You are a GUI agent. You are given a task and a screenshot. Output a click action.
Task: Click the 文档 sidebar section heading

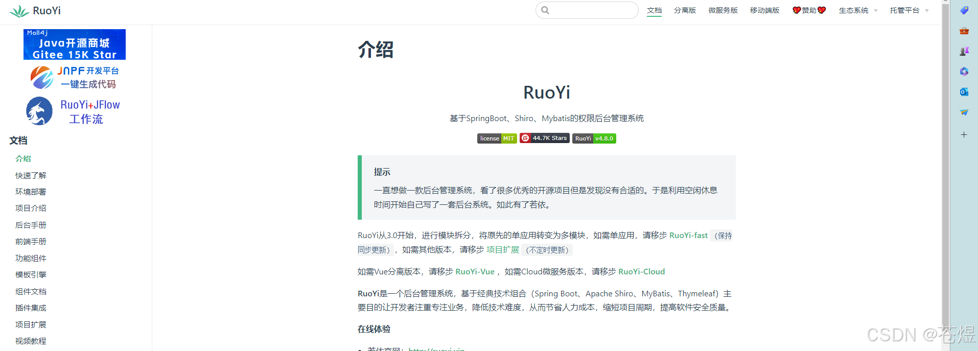pos(18,141)
